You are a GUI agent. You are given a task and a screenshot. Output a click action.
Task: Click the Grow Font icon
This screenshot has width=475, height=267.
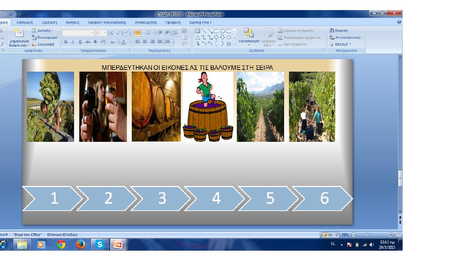(x=111, y=33)
